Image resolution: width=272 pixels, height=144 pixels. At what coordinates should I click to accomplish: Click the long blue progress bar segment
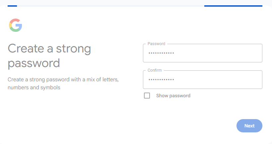coord(233,6)
